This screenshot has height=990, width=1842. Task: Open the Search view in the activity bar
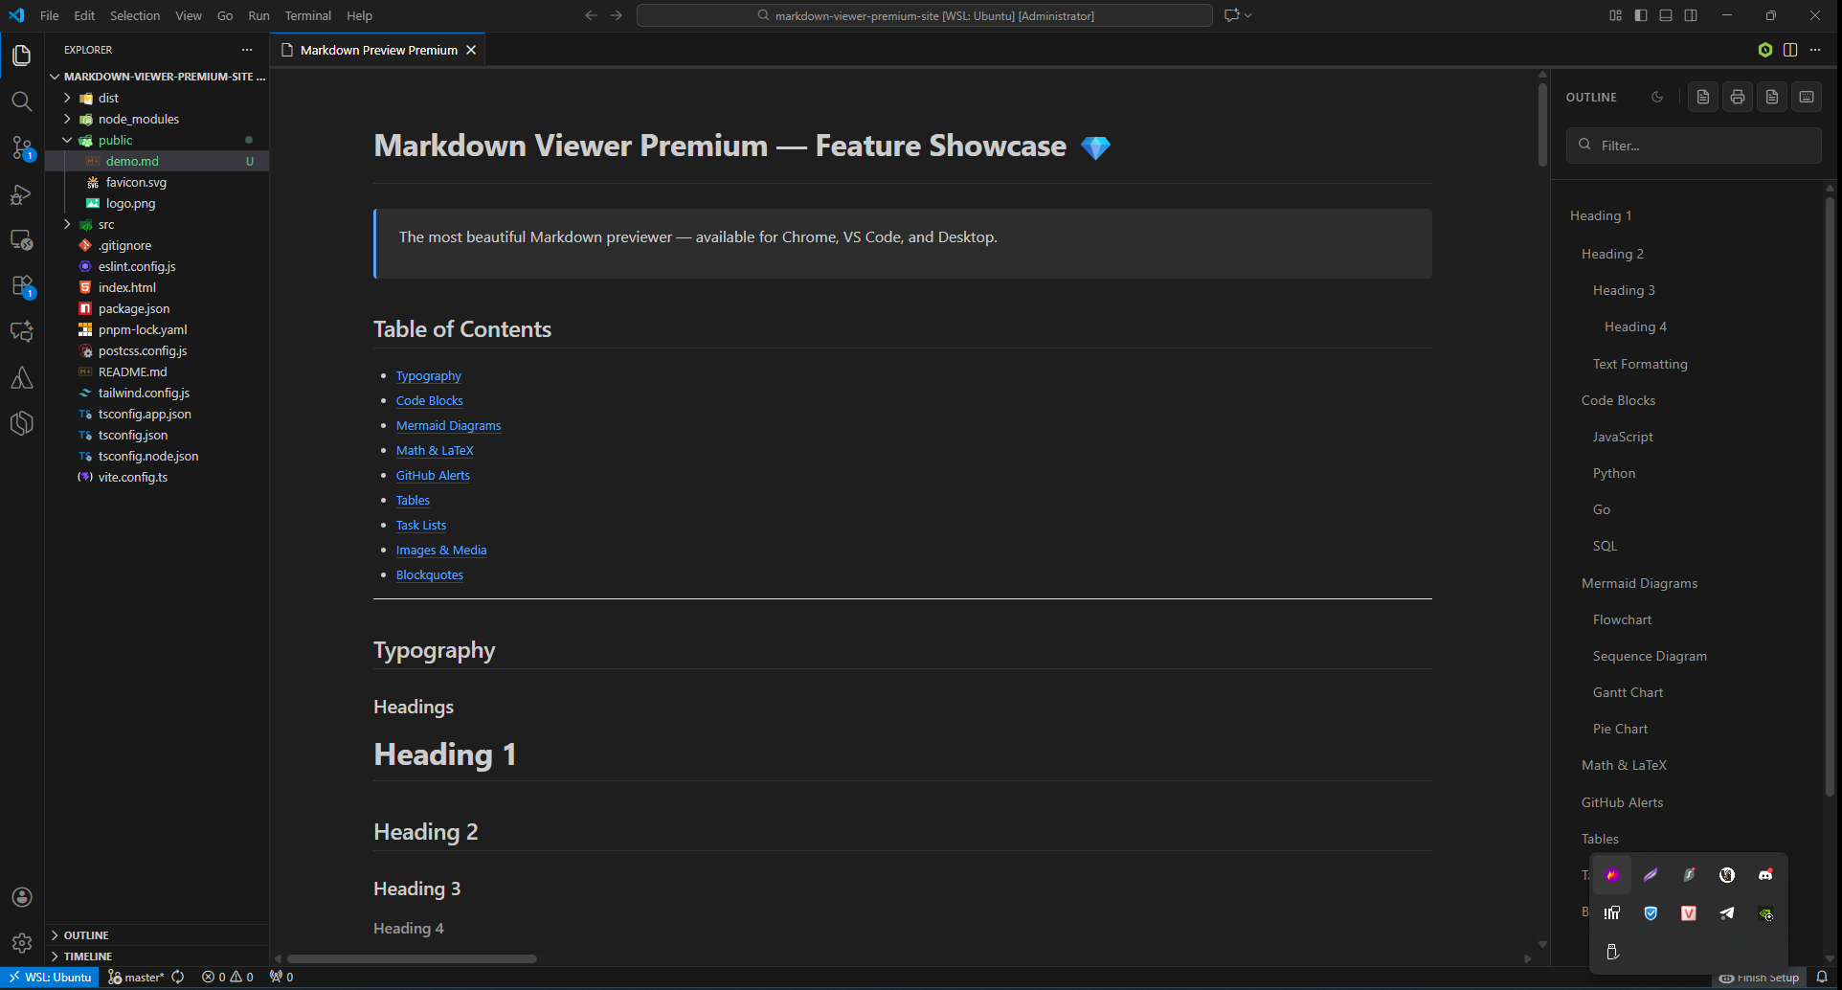pos(22,101)
